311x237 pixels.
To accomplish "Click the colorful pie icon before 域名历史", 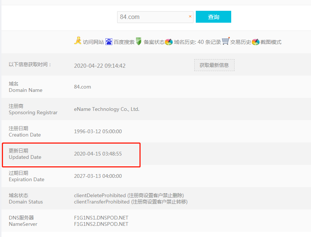I will pyautogui.click(x=169, y=42).
